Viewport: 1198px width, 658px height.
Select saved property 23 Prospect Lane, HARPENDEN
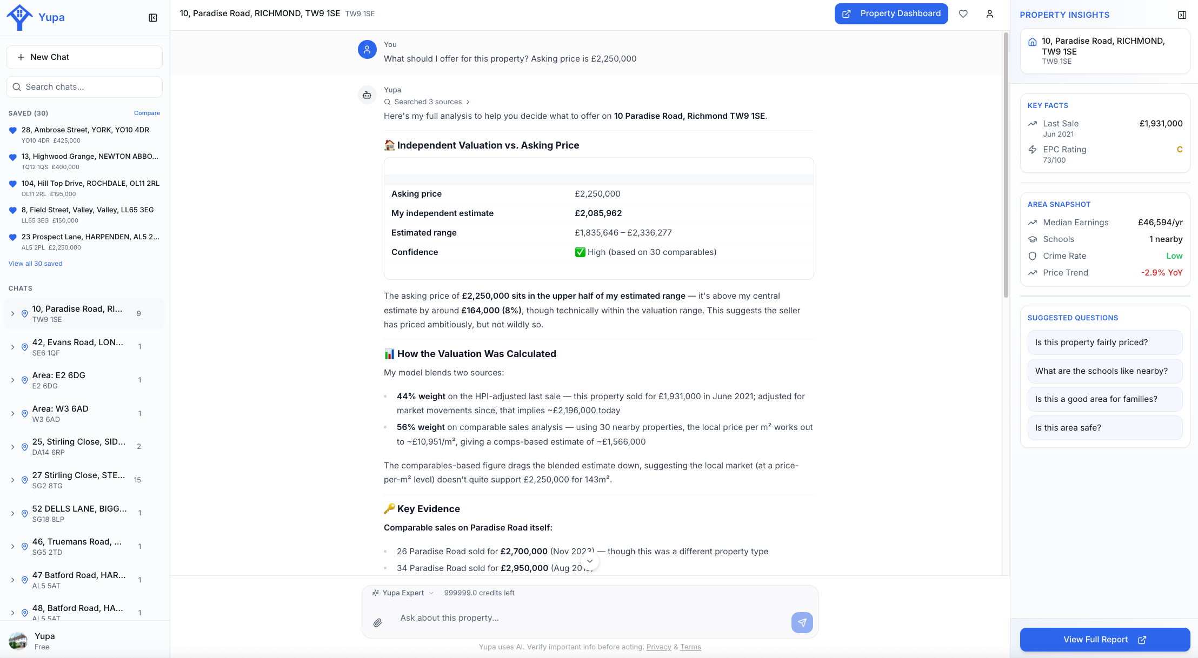(x=84, y=241)
